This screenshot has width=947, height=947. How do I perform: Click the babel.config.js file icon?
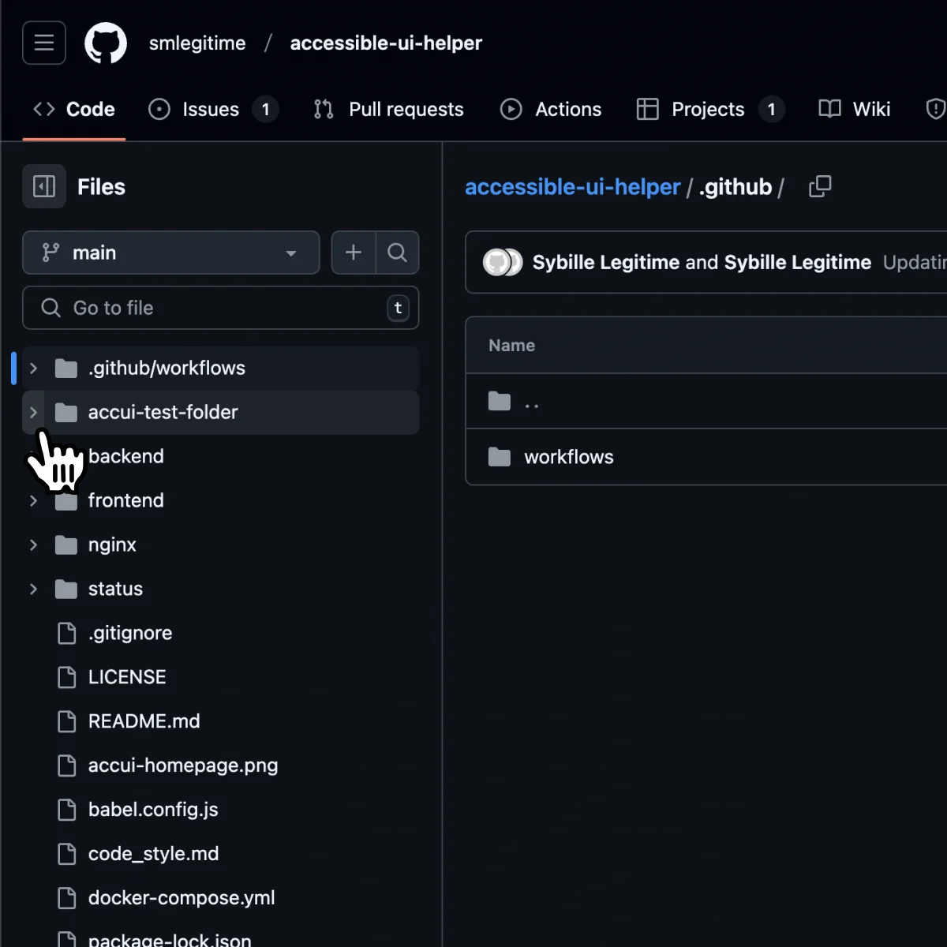(x=67, y=810)
